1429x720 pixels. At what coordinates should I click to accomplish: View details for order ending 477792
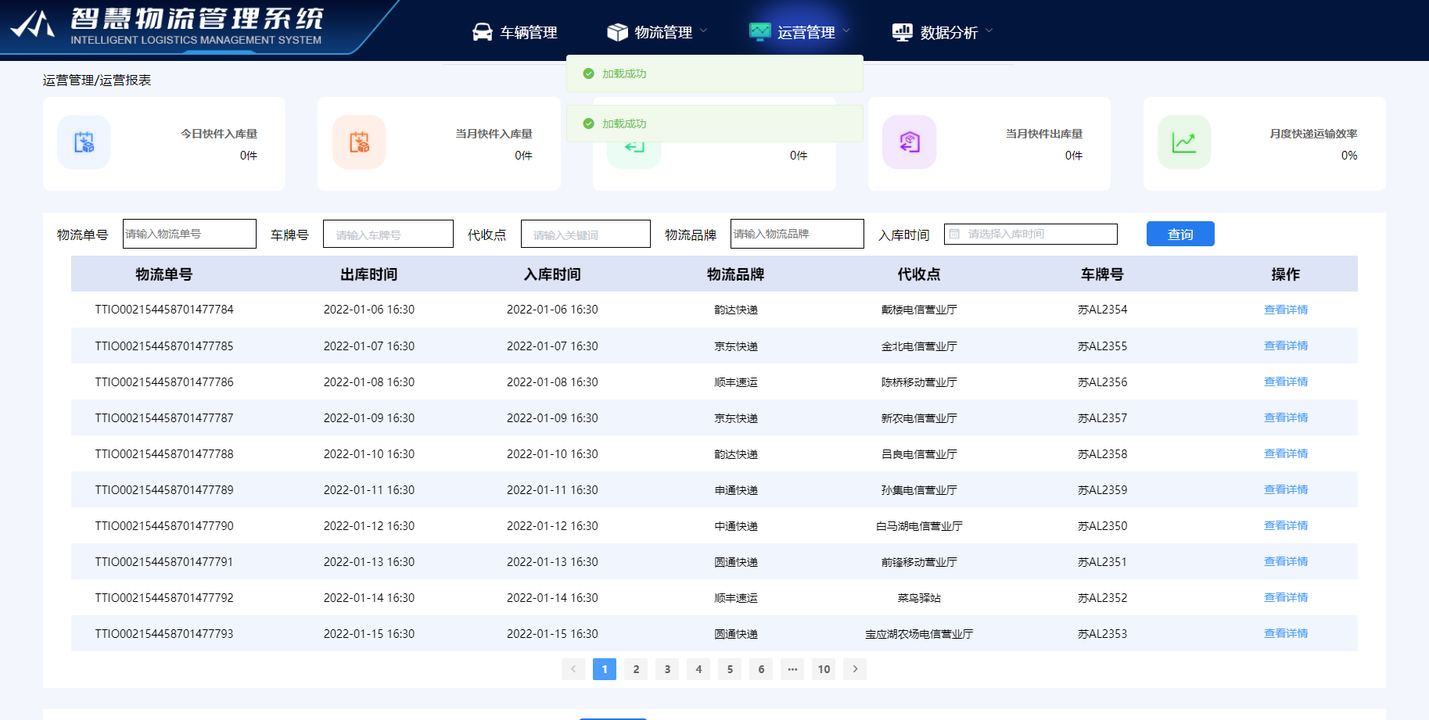(x=1286, y=597)
